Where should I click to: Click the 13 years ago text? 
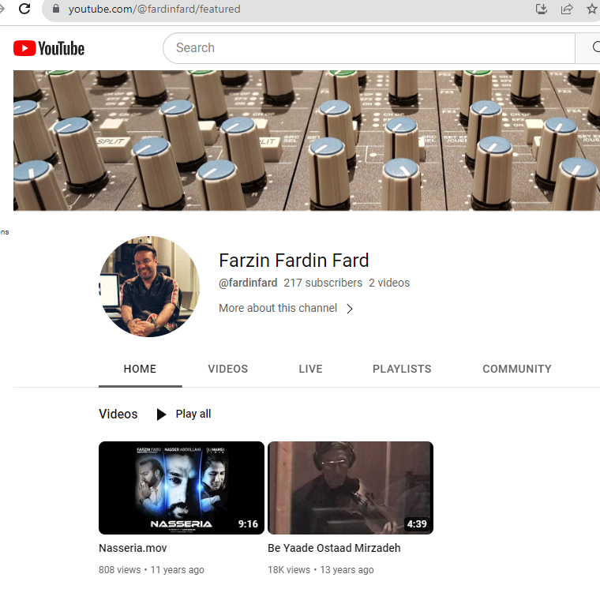coord(347,570)
